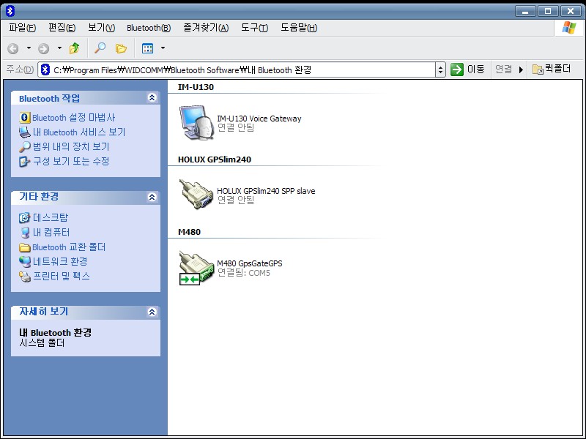
Task: Open 네트워크 환경 link
Action: point(60,262)
